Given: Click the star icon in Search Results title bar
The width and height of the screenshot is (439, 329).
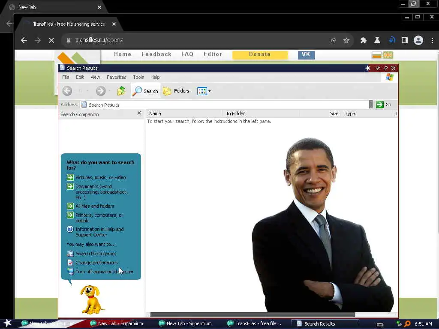Looking at the screenshot, I should [x=368, y=68].
